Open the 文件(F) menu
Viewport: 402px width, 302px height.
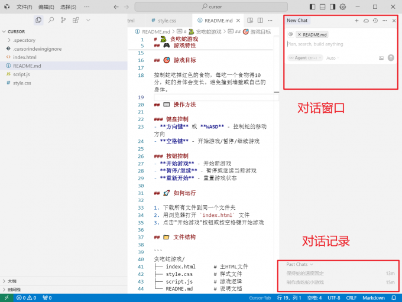(24, 7)
